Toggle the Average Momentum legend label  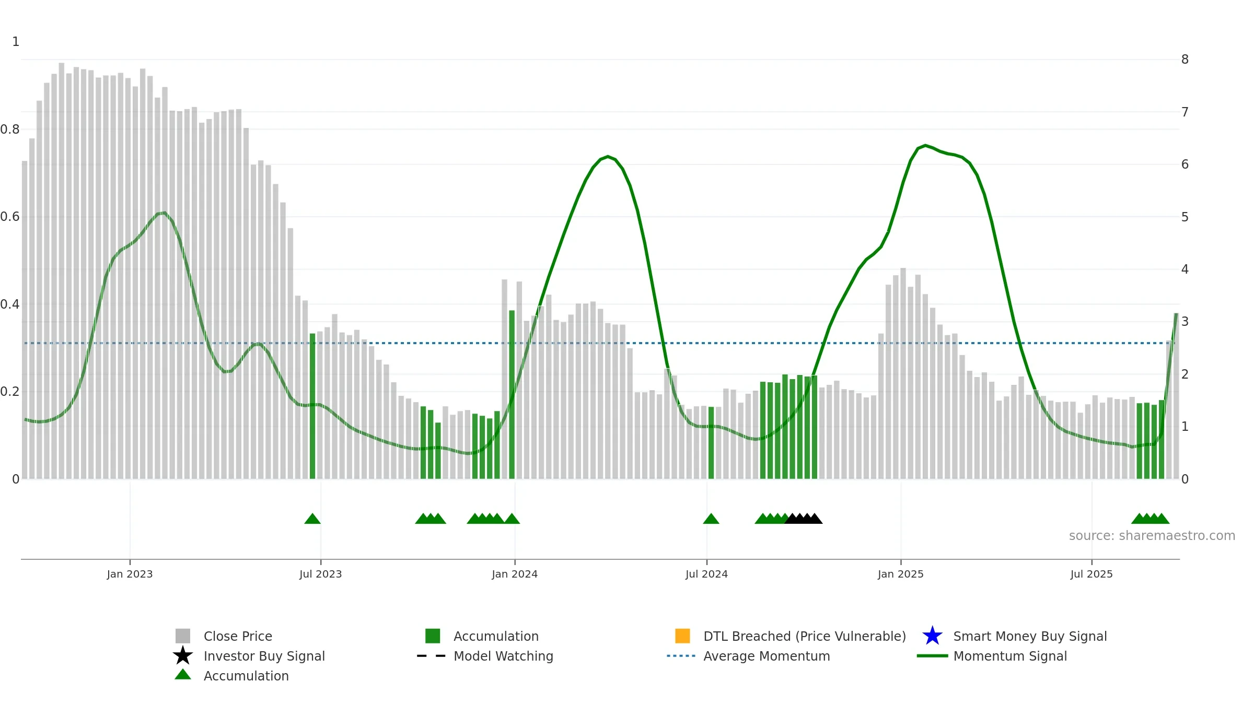click(x=767, y=656)
